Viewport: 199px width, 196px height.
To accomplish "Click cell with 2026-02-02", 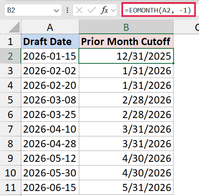I will (50, 70).
